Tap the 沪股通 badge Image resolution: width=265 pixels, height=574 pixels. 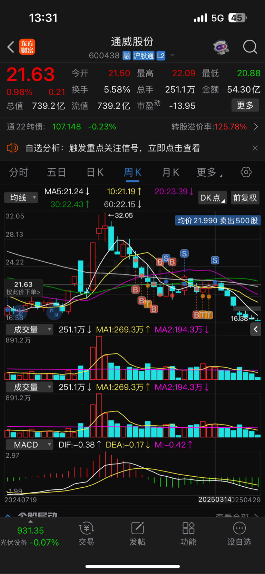coord(144,56)
